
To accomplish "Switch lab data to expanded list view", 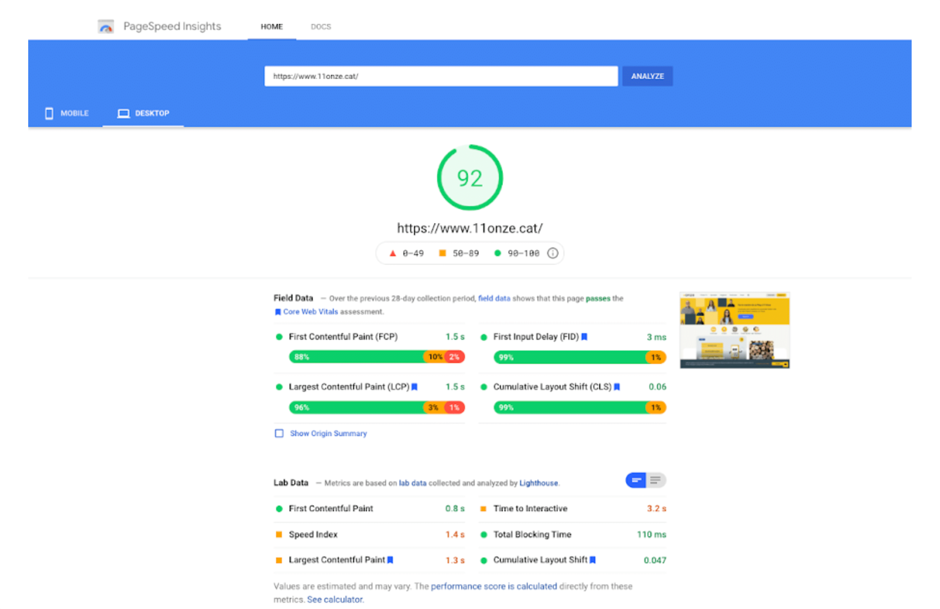I will (655, 480).
